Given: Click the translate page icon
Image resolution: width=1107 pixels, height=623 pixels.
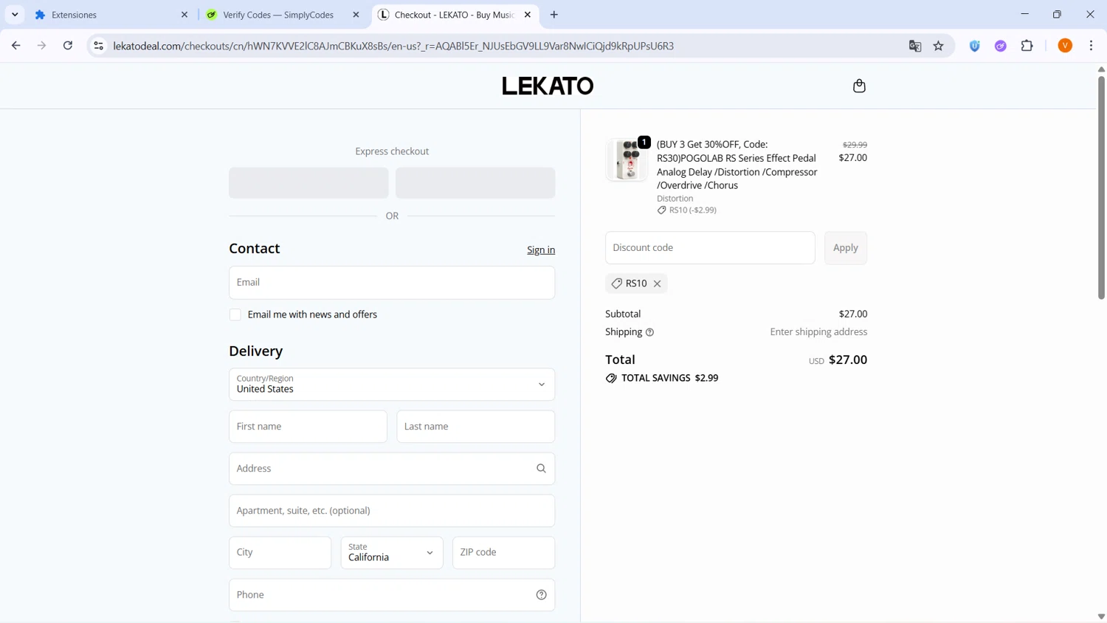Looking at the screenshot, I should (x=915, y=46).
